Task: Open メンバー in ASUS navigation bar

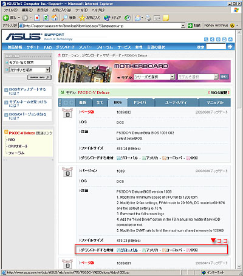Action: [x=85, y=47]
